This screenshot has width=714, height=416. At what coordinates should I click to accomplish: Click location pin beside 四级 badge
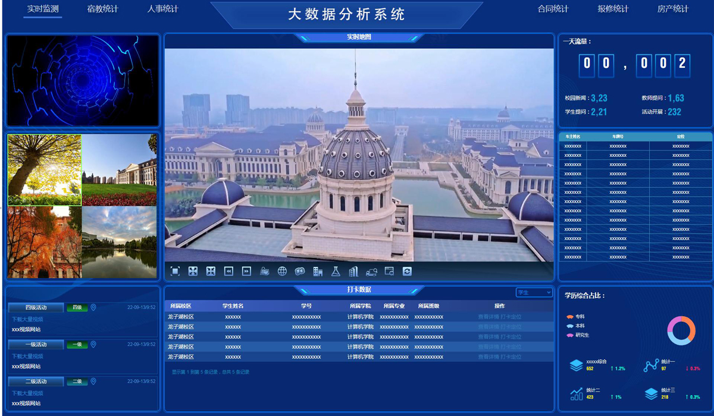(93, 307)
